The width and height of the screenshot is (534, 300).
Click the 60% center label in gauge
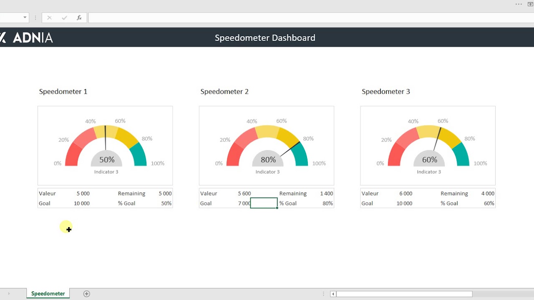(x=430, y=160)
